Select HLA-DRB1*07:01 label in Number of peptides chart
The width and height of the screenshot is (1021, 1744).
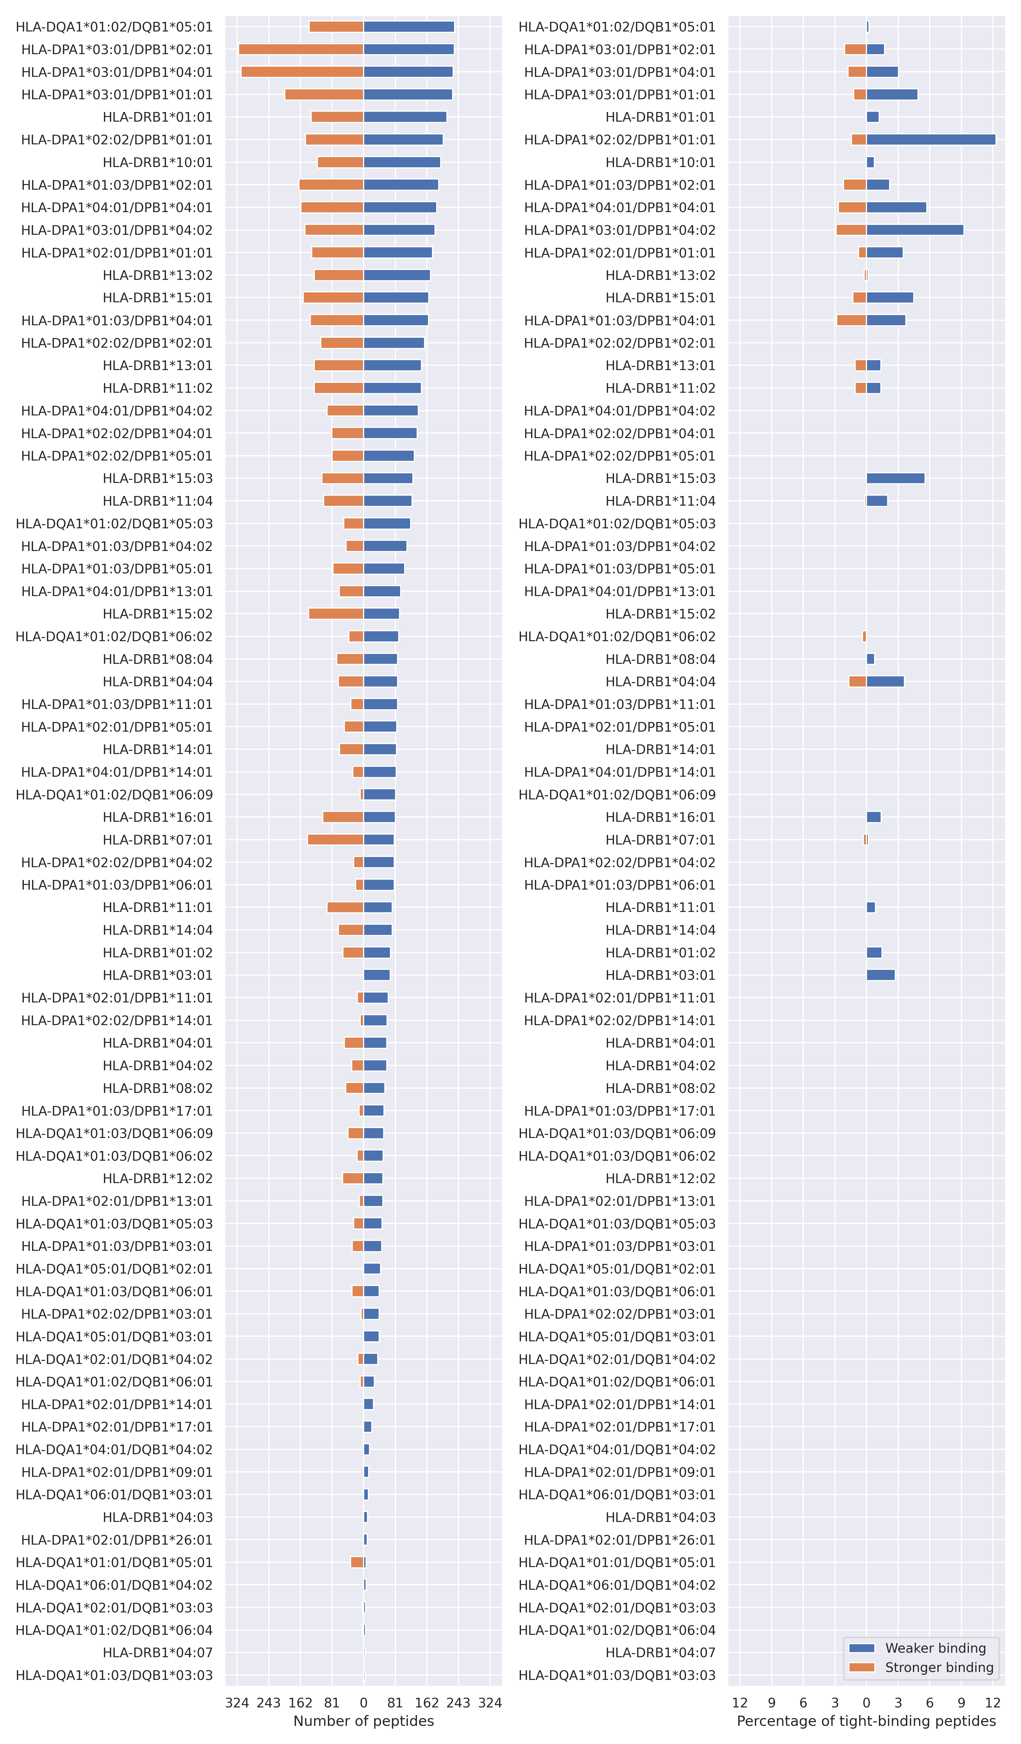158,839
